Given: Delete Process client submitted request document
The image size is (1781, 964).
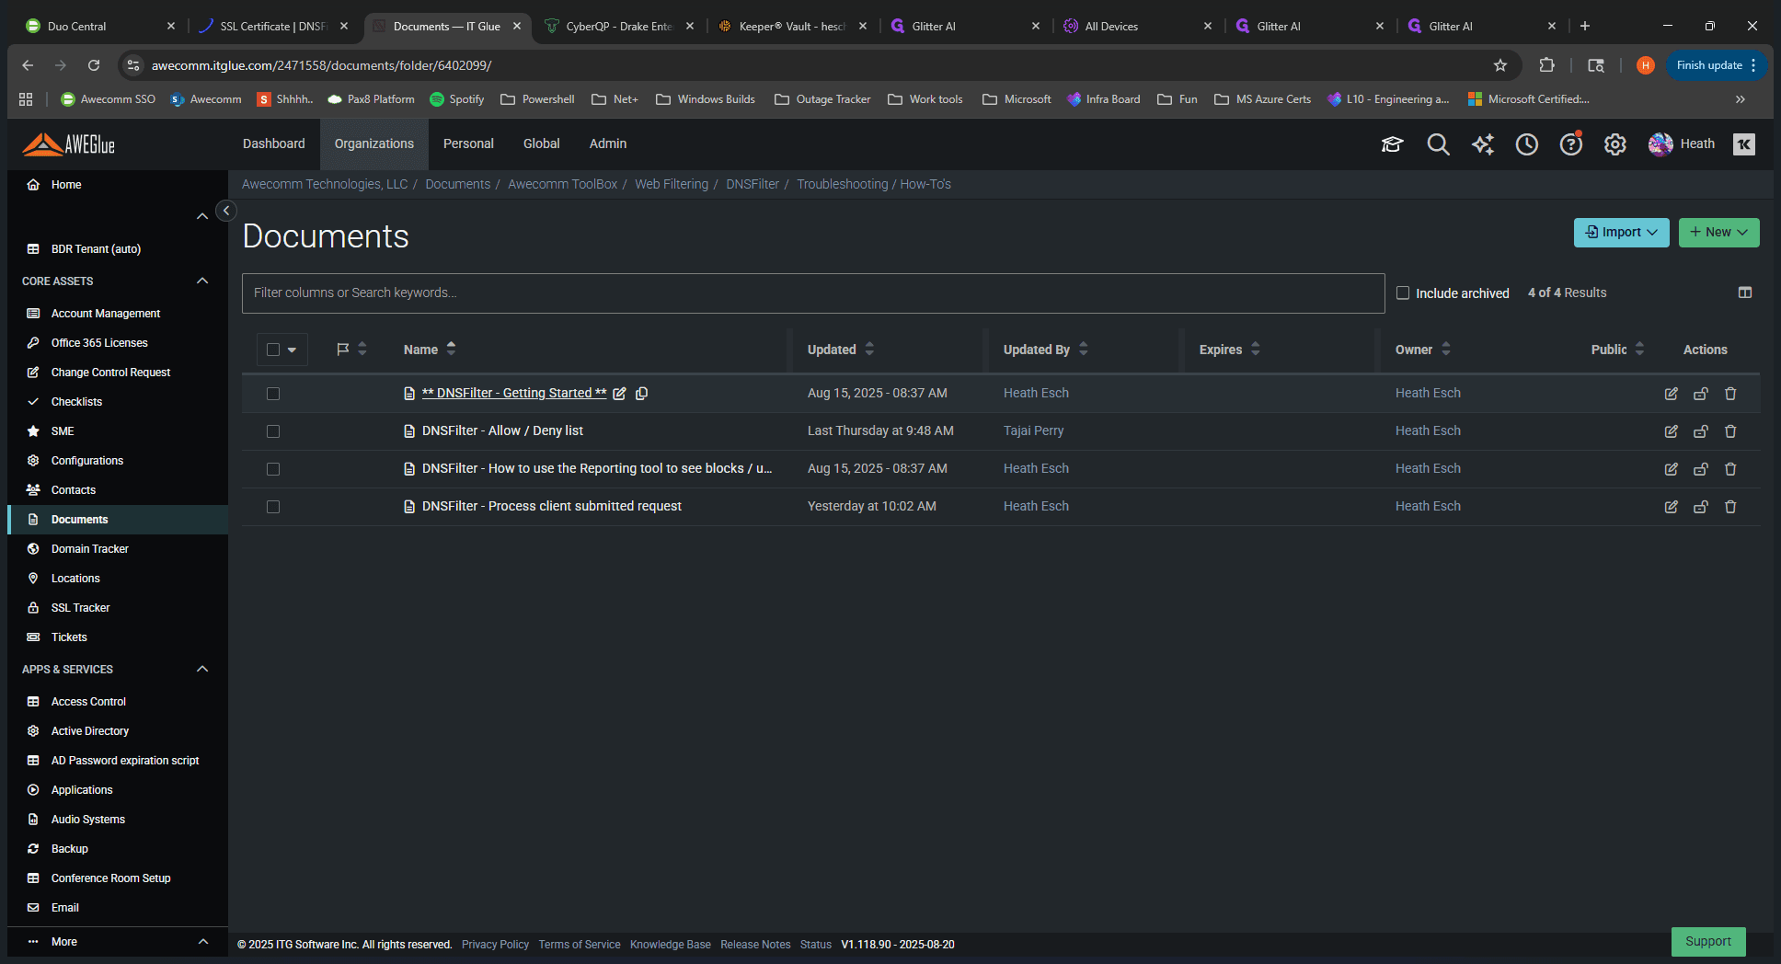Looking at the screenshot, I should pyautogui.click(x=1730, y=507).
